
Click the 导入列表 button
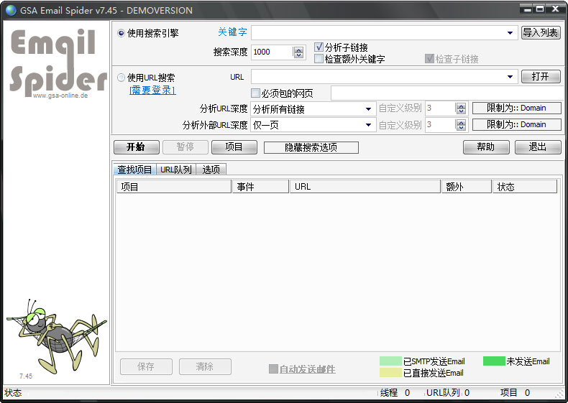(x=540, y=32)
